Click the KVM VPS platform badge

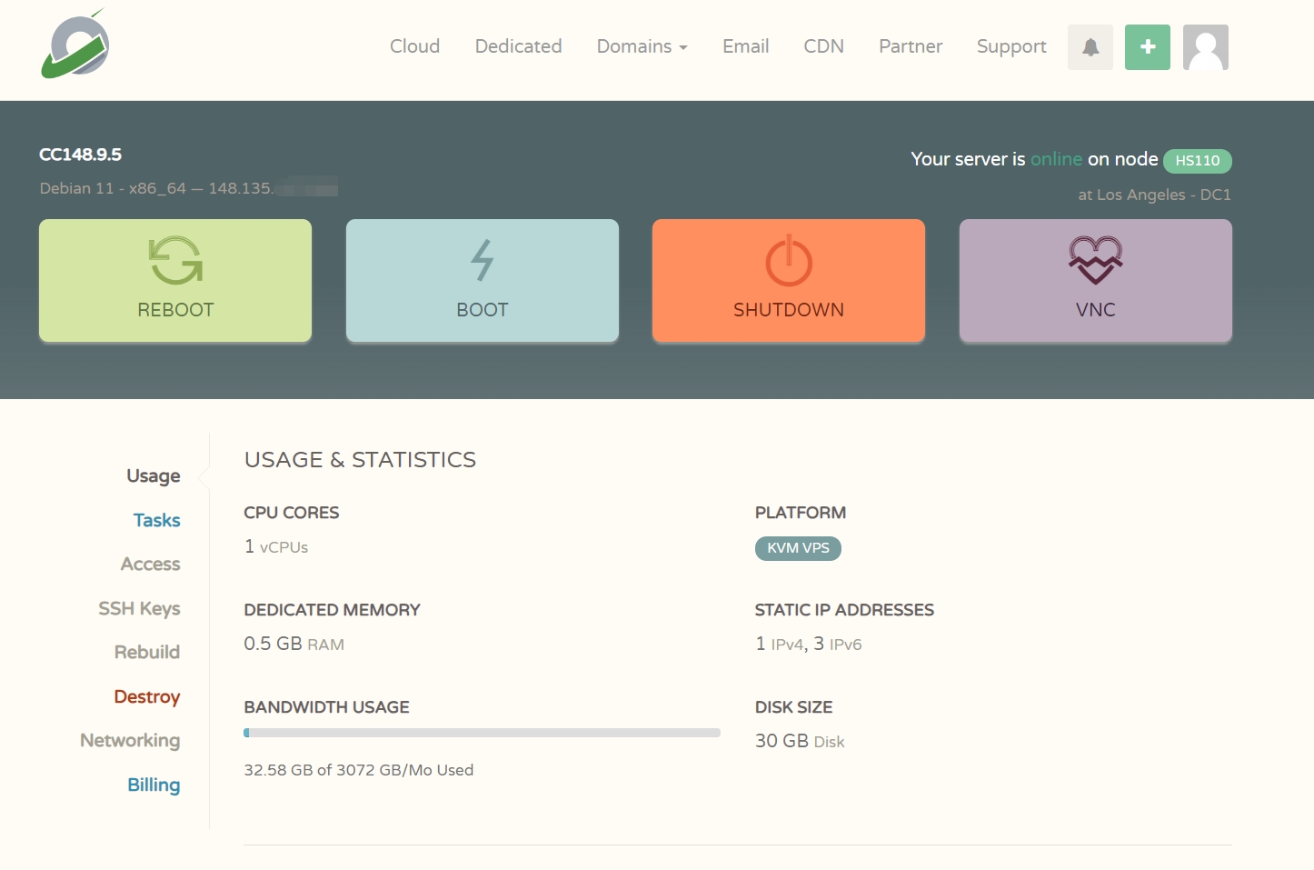[798, 548]
